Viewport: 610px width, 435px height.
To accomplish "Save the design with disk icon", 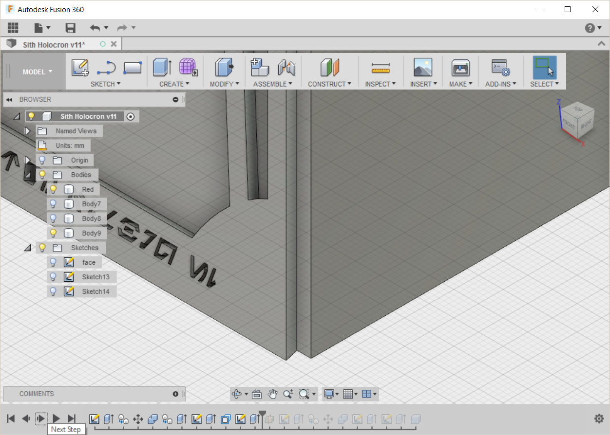I will click(71, 28).
